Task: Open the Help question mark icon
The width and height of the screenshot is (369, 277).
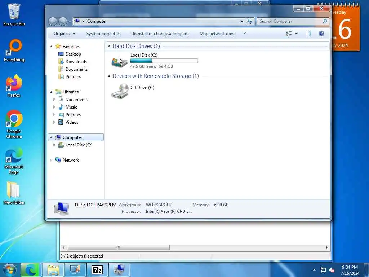Action: click(321, 34)
